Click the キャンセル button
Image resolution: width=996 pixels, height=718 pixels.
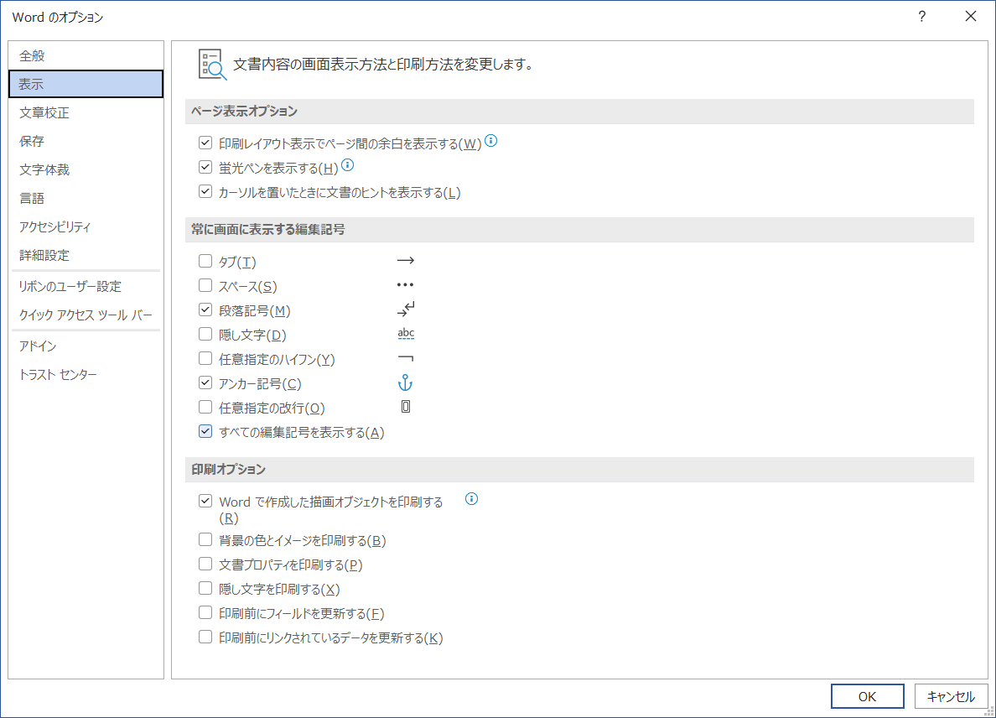tap(951, 696)
